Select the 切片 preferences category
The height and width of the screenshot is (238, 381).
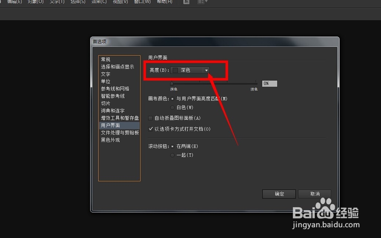point(105,103)
